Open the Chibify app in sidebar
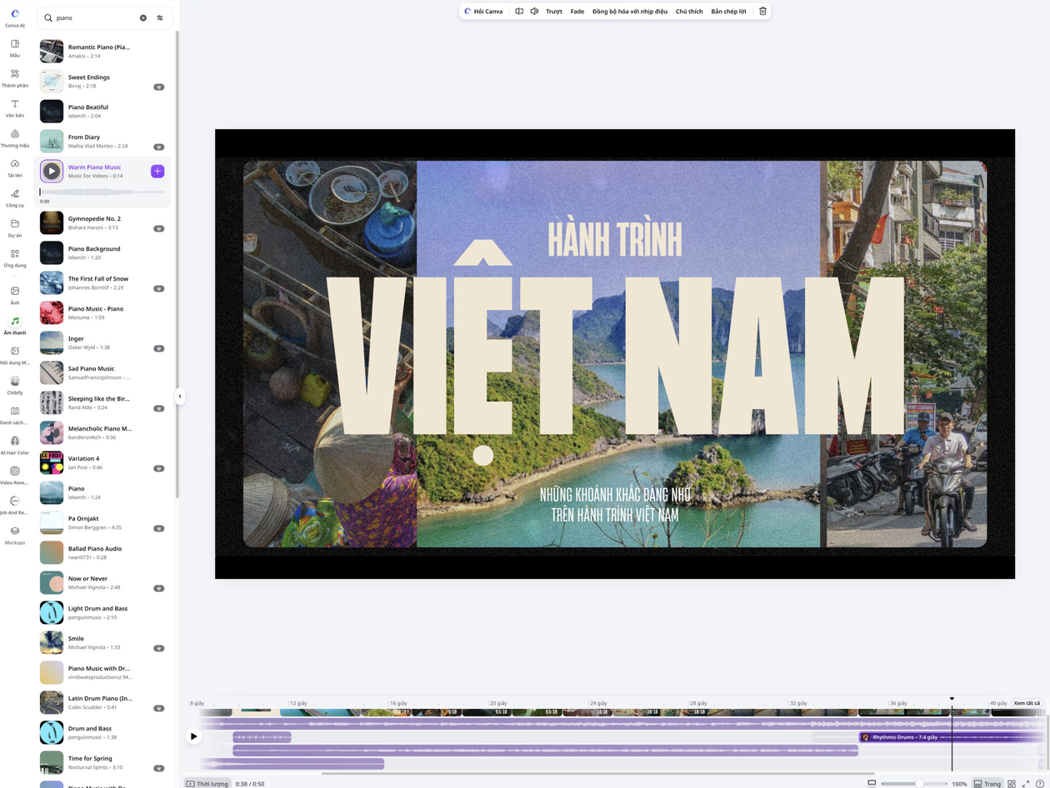This screenshot has height=788, width=1050. (x=14, y=385)
